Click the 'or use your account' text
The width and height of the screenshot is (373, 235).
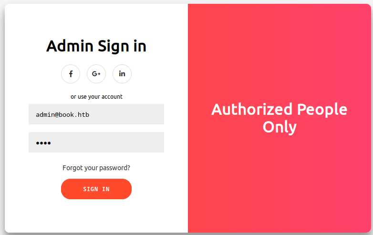pyautogui.click(x=96, y=97)
